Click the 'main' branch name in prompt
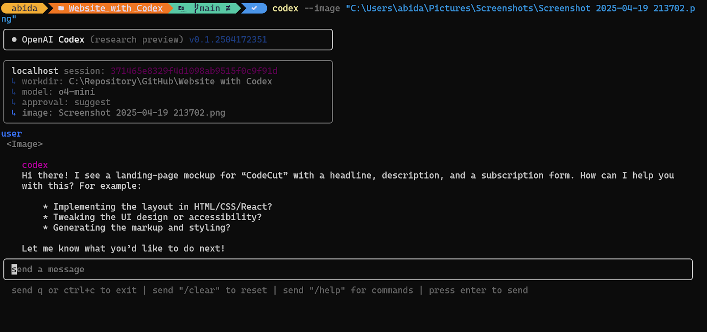The image size is (707, 332). 209,8
